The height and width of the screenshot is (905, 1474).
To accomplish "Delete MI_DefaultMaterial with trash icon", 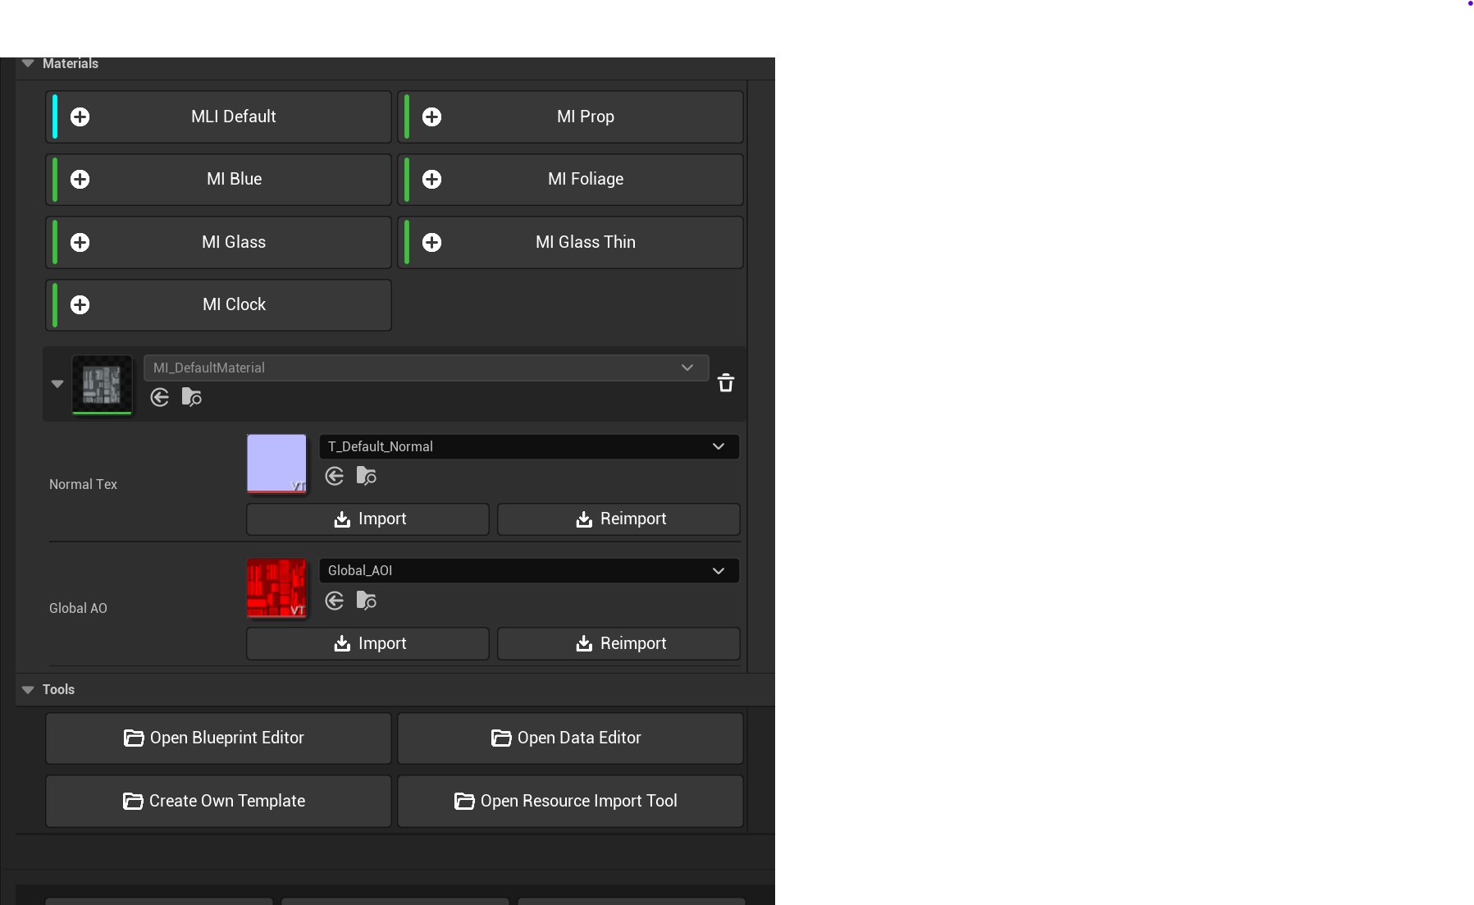I will click(726, 382).
